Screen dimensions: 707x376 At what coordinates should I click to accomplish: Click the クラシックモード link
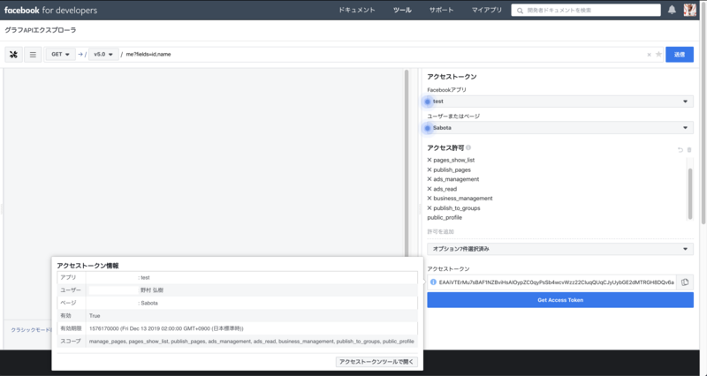(x=31, y=330)
